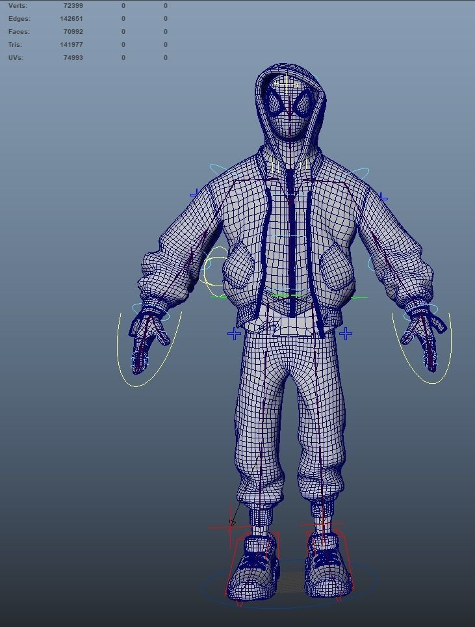This screenshot has width=475, height=627.
Task: Click the red cross control at the screen-left ankle
Action: click(231, 527)
